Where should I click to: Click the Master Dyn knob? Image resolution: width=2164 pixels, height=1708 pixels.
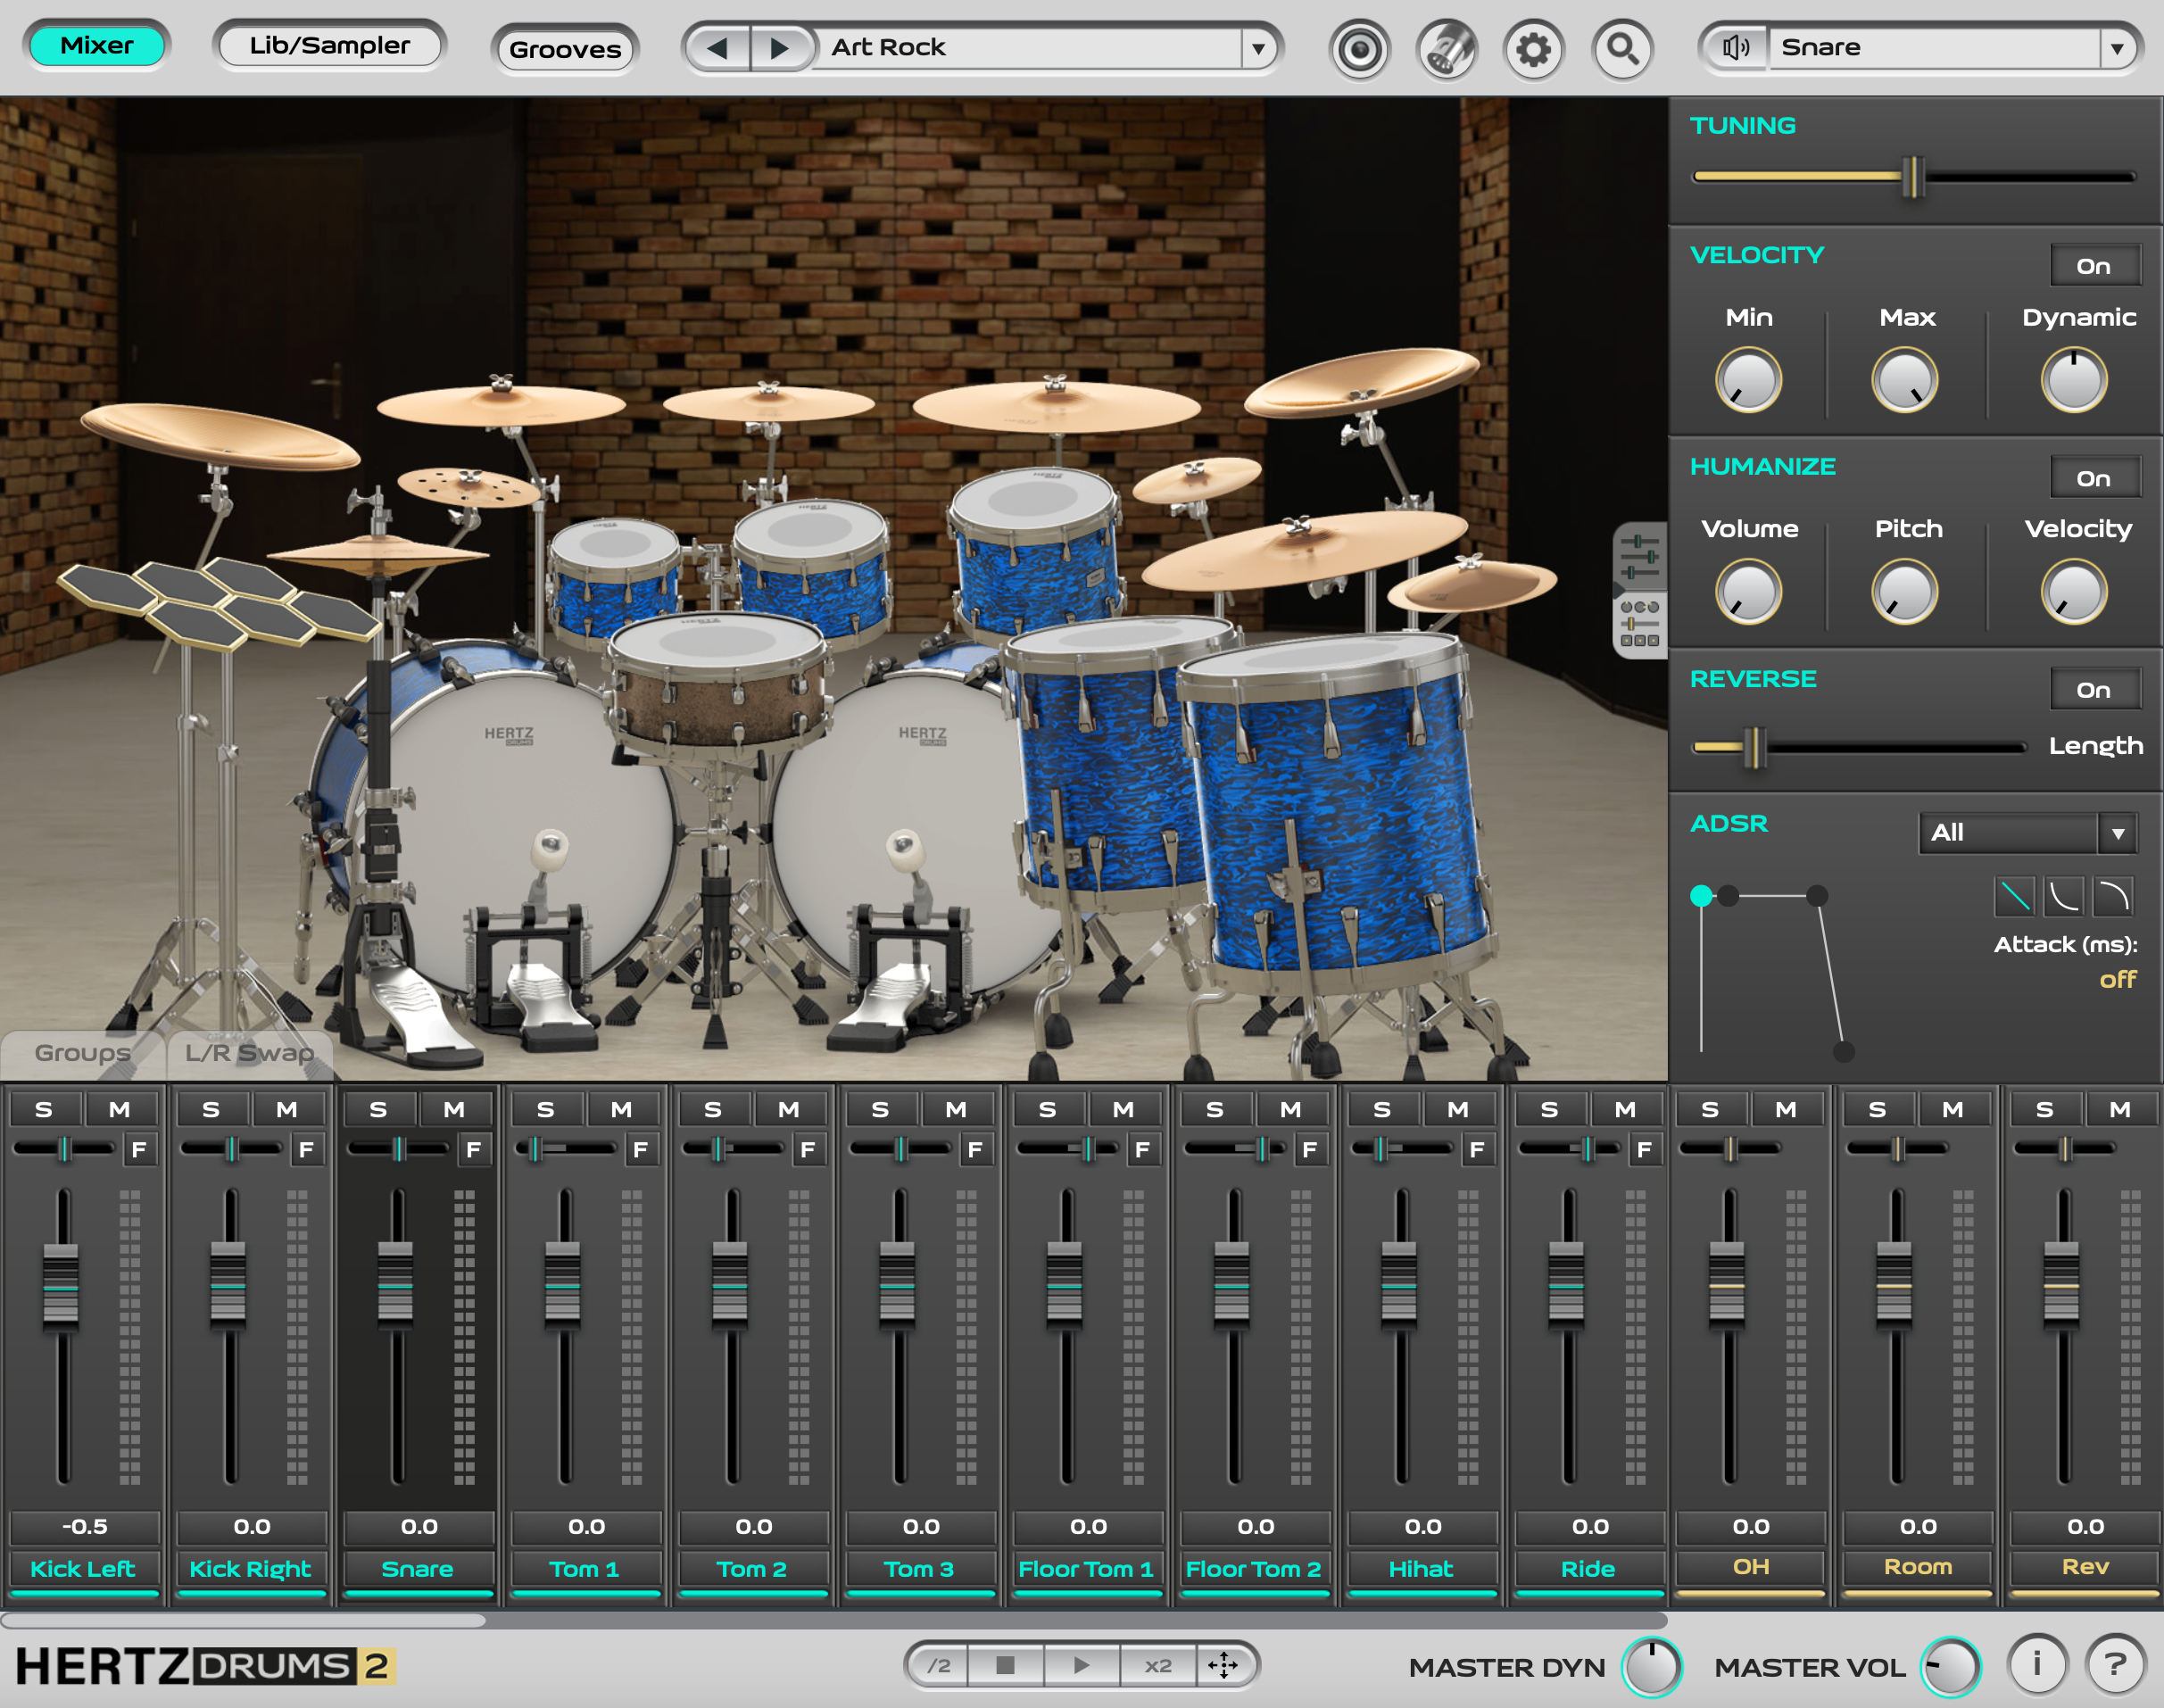point(1652,1667)
